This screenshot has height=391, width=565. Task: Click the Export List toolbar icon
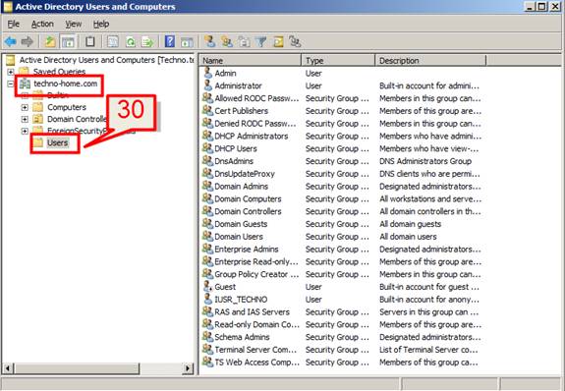point(147,42)
